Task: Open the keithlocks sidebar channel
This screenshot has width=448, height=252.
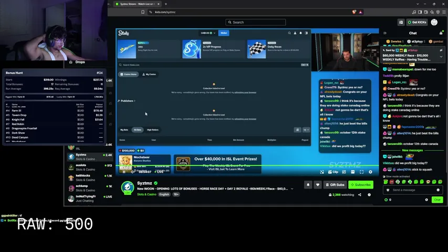Action: coord(90,178)
